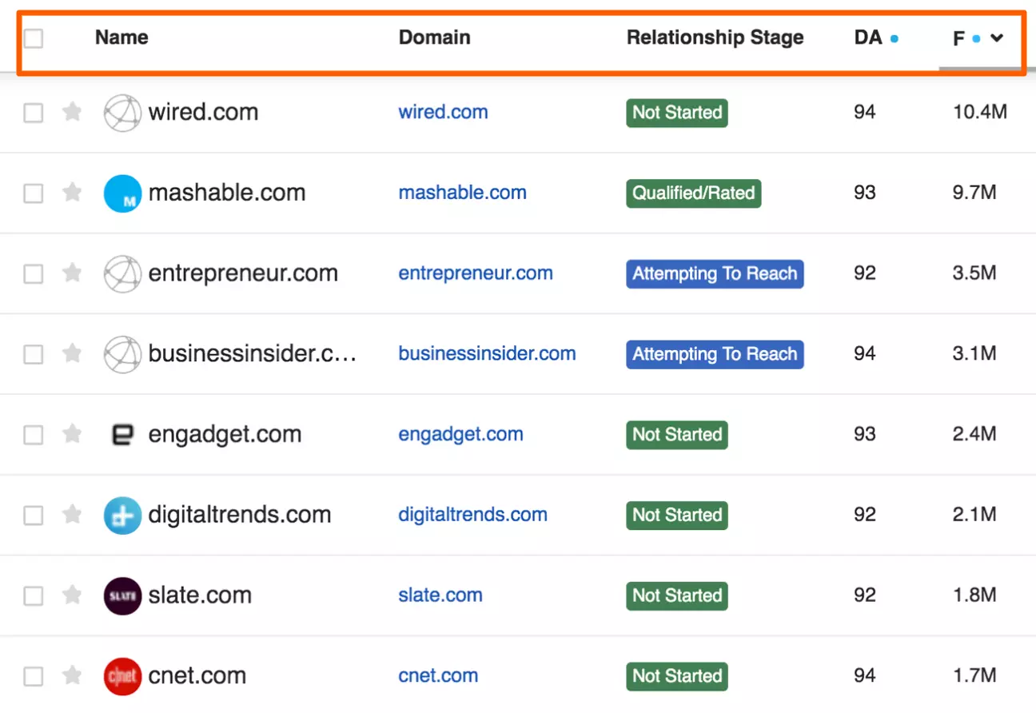Open the cnet.com domain link
The height and width of the screenshot is (713, 1036).
(x=438, y=675)
